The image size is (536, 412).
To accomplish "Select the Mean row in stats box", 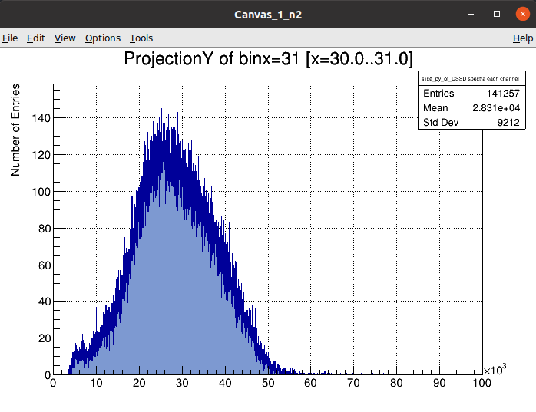I will coord(470,108).
